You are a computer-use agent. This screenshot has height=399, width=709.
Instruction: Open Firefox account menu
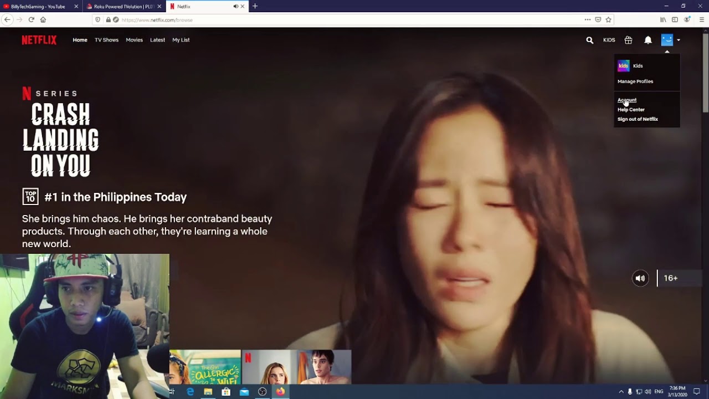687,19
